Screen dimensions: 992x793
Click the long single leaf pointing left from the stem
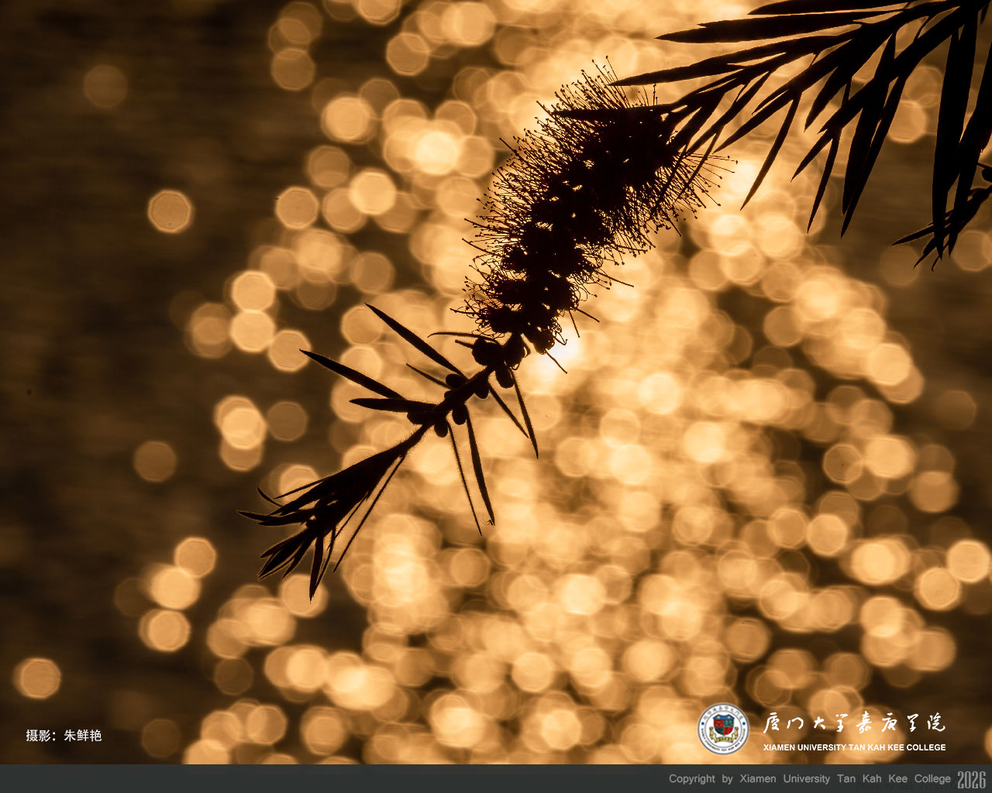(353, 376)
